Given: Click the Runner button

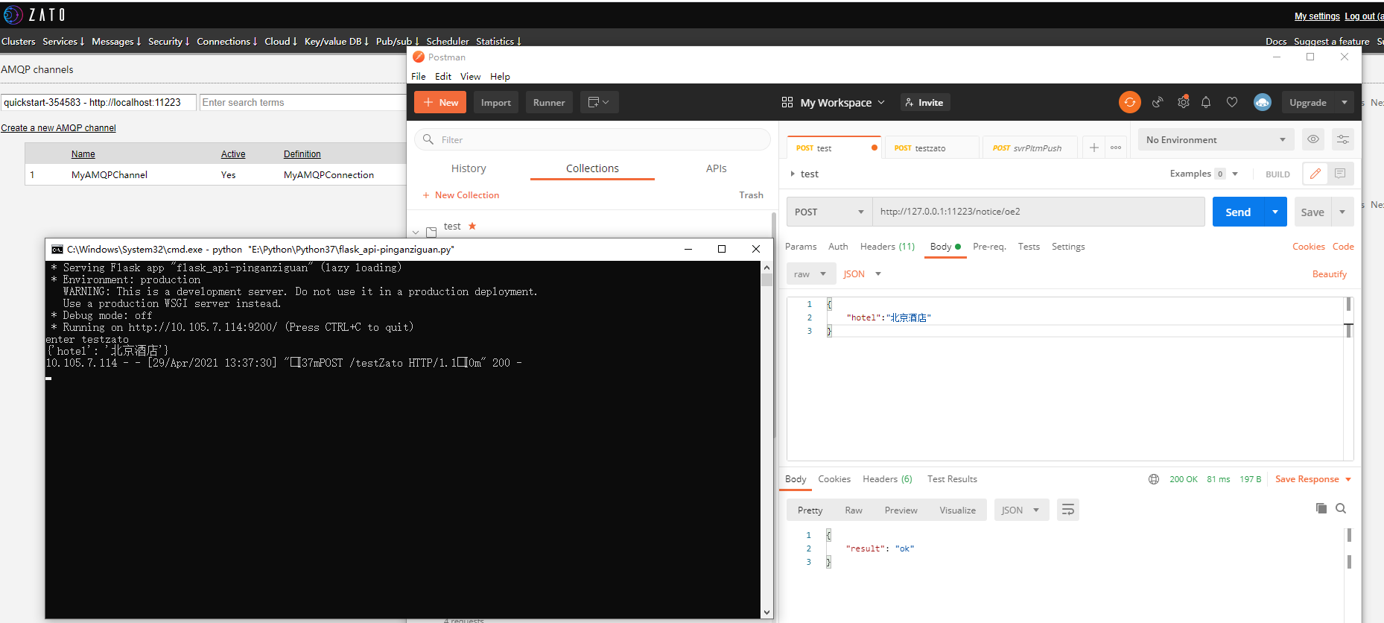Looking at the screenshot, I should pos(549,102).
